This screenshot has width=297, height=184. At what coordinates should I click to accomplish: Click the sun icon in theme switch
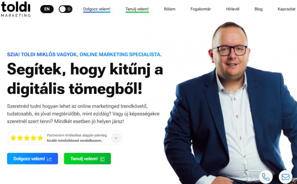(69, 9)
